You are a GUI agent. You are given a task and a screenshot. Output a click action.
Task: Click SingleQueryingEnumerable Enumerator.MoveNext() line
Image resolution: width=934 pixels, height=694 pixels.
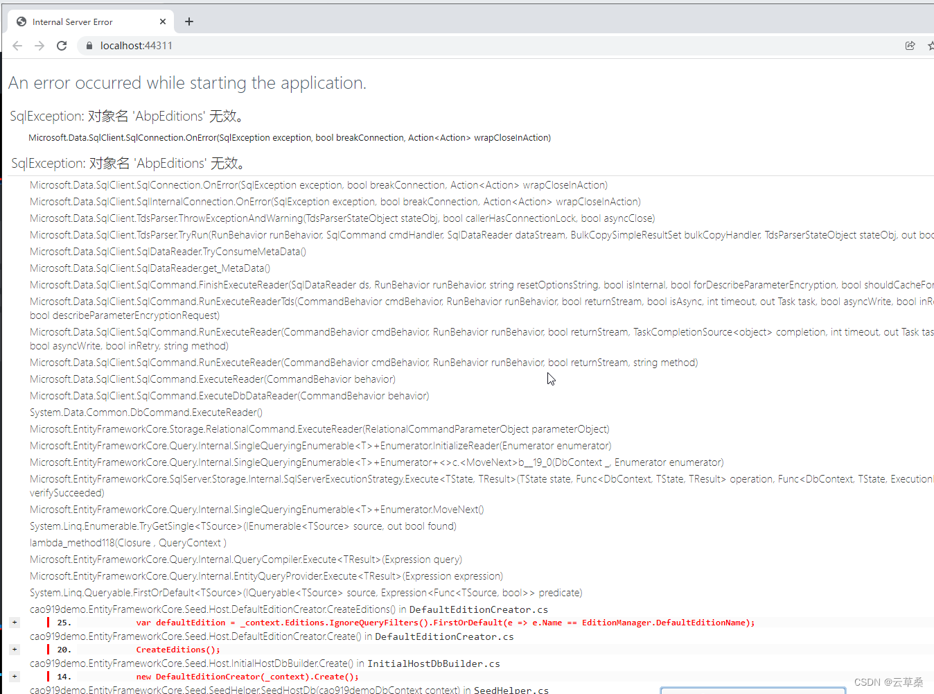[x=257, y=510]
